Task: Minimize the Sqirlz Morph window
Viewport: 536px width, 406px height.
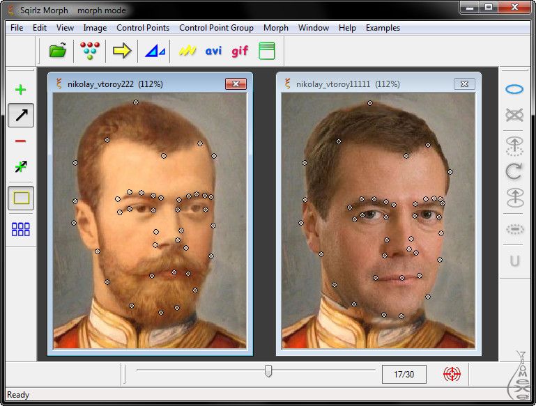Action: pos(470,7)
